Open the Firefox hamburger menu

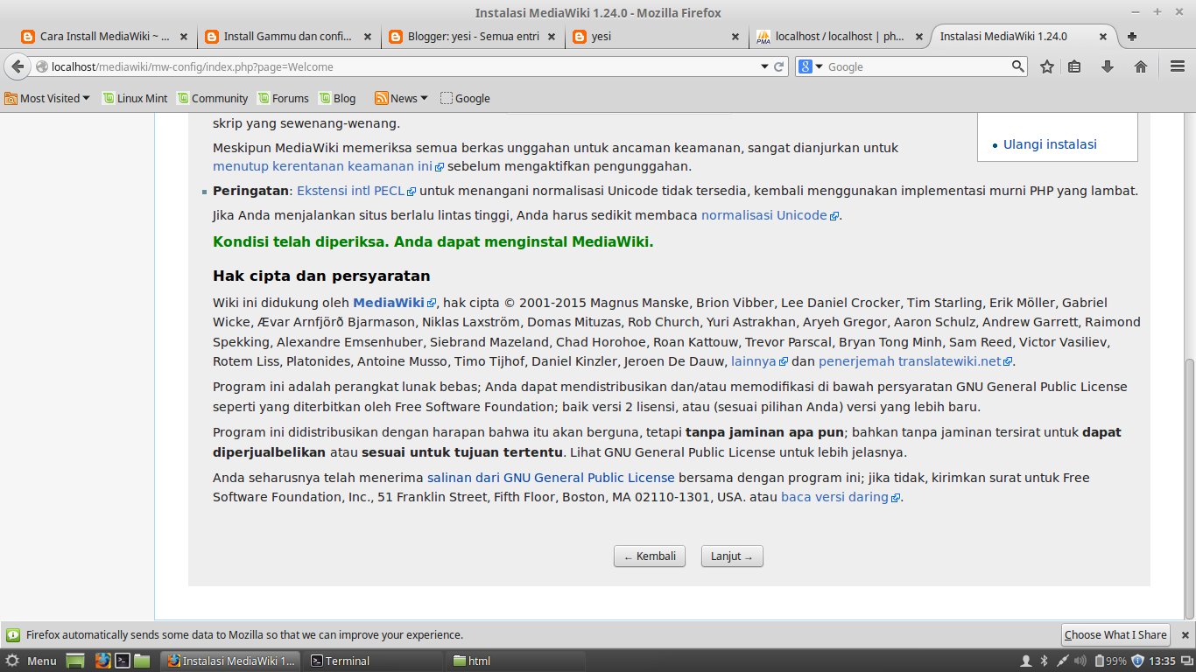click(x=1177, y=66)
